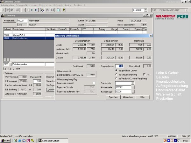Open lookup button next to Kostenträger field
The image size is (191, 143).
pos(133,92)
